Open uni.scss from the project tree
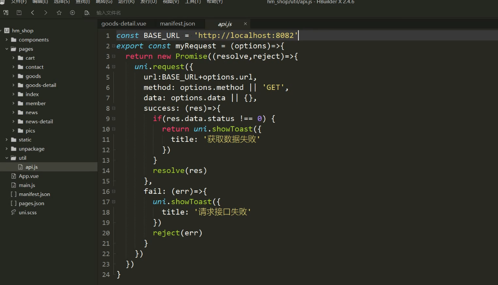 click(28, 213)
